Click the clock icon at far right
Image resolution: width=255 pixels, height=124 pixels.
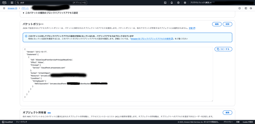click(251, 8)
